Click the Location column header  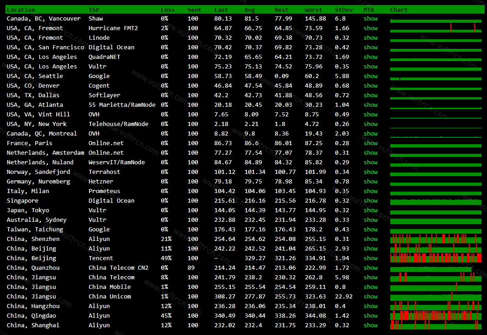(21, 10)
